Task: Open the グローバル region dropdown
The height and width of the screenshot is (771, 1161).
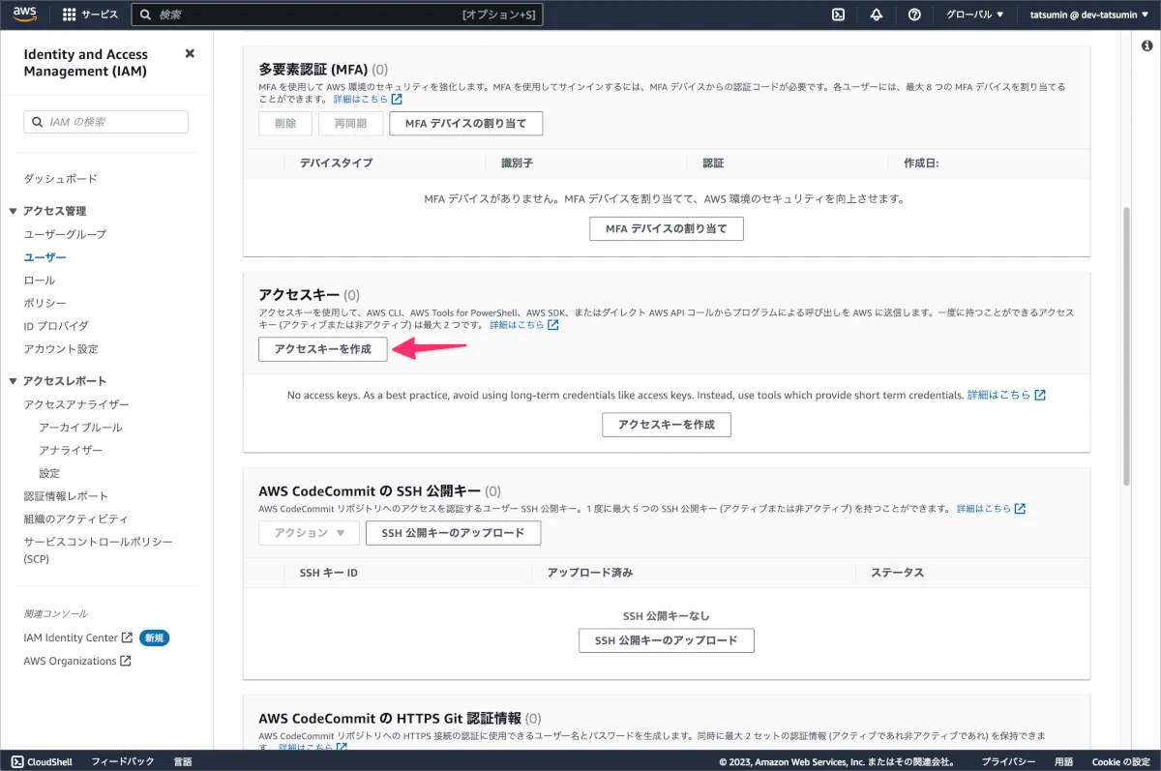Action: 974,15
